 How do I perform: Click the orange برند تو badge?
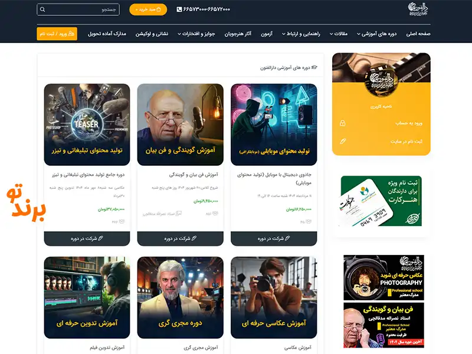(26, 202)
